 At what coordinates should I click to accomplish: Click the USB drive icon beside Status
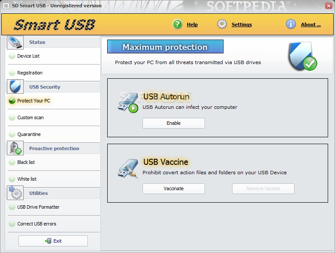coord(15,42)
